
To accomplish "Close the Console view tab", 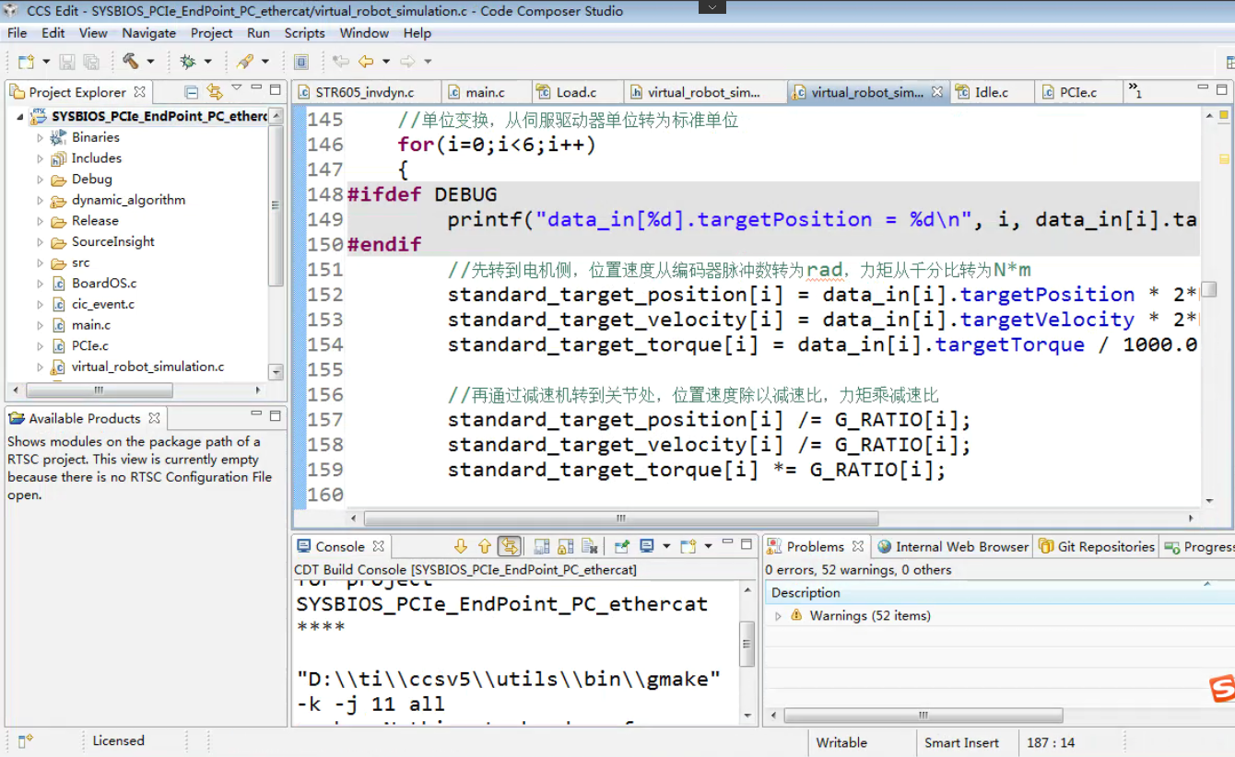I will point(378,547).
